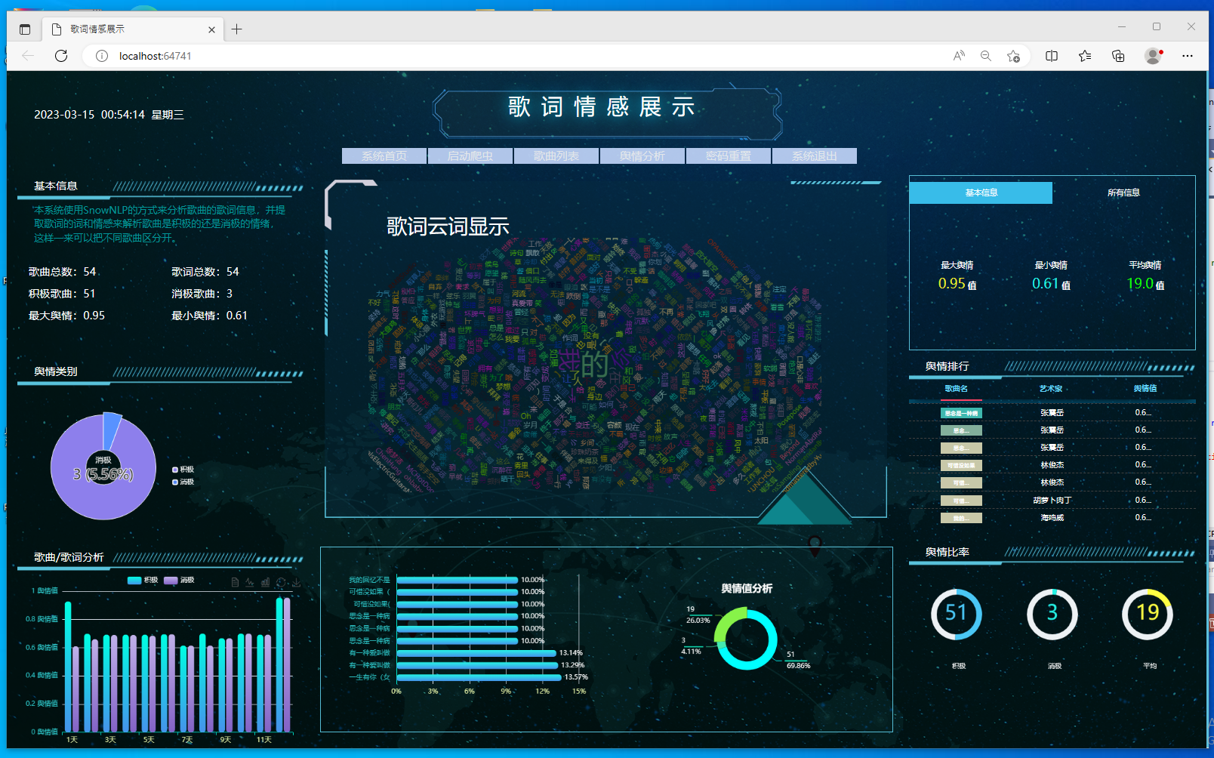Open 歌曲列表 navigation item
This screenshot has width=1214, height=758.
coord(556,156)
